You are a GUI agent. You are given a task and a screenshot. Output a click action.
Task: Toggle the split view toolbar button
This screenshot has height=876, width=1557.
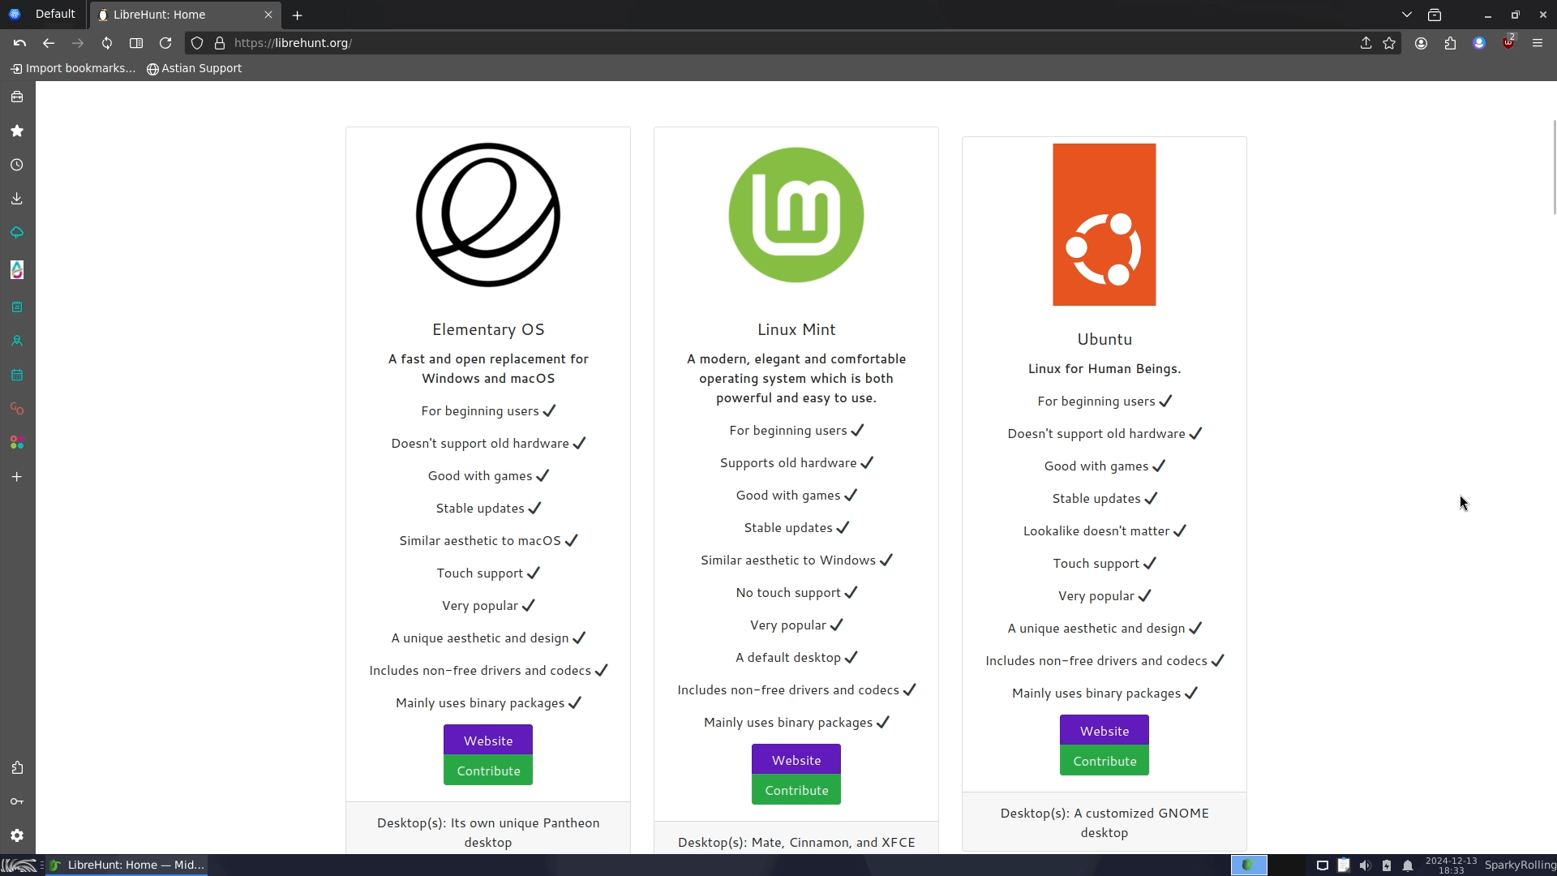click(x=136, y=43)
